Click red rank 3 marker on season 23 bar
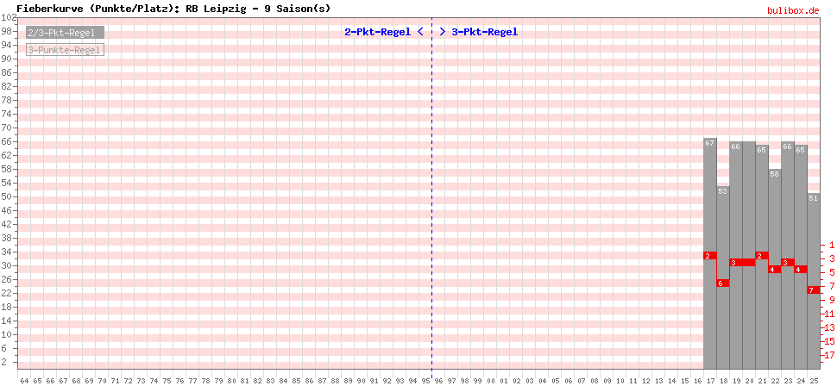Image resolution: width=837 pixels, height=386 pixels. coord(787,263)
